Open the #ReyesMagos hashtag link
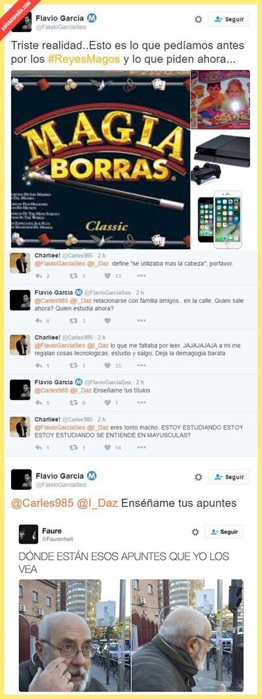262x699 pixels. click(84, 60)
